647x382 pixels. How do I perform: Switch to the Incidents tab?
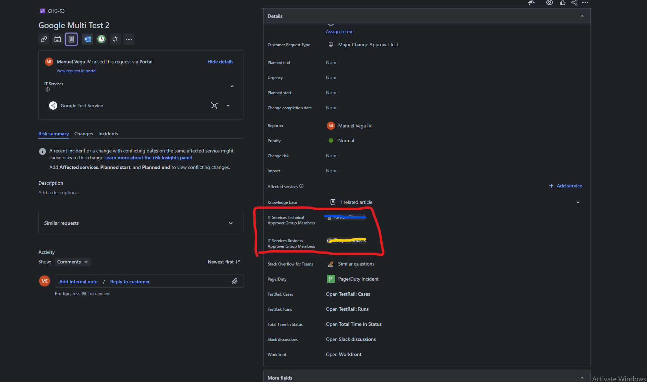(x=108, y=134)
